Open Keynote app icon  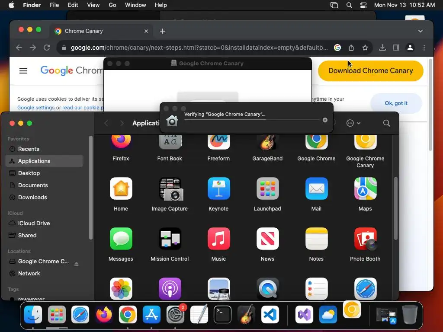(218, 188)
